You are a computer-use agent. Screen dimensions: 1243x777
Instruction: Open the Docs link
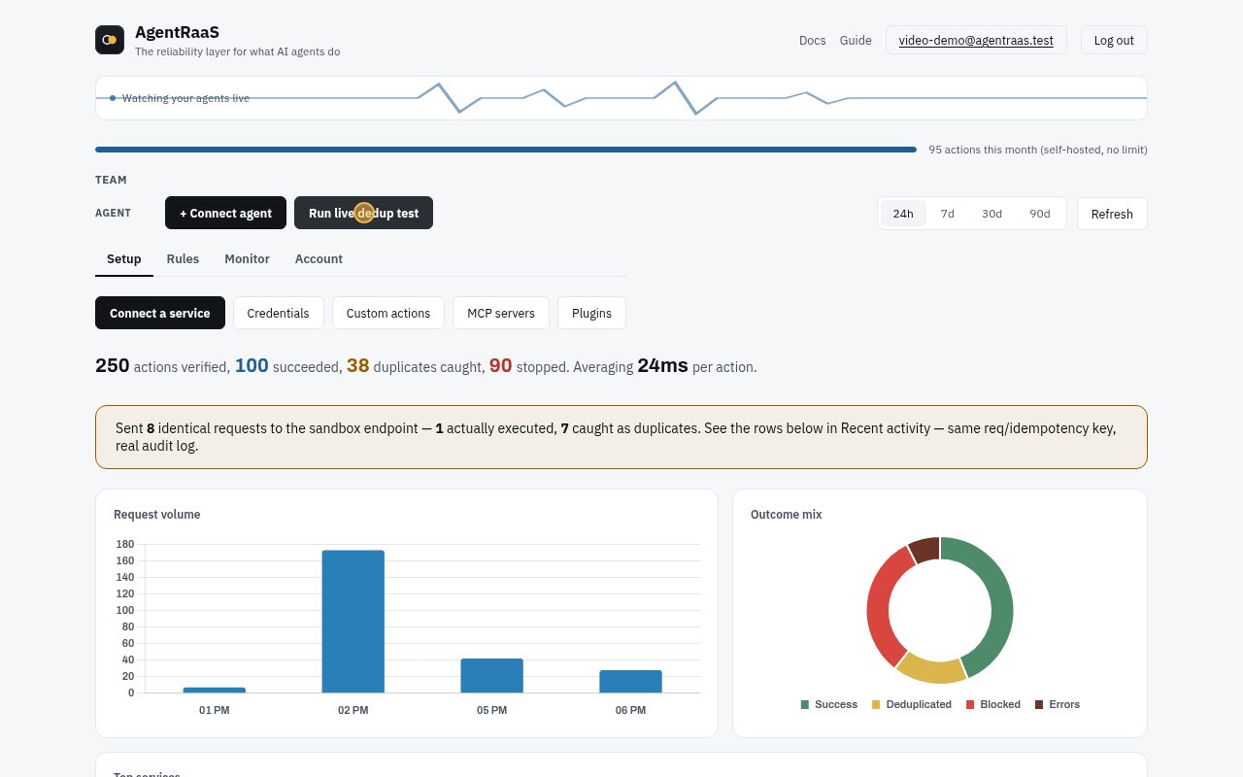tap(813, 41)
